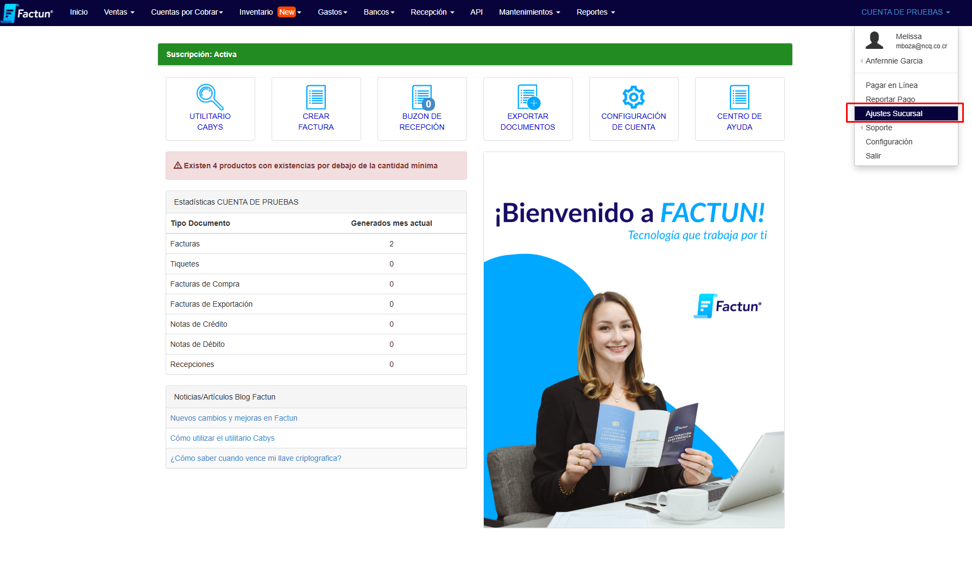Click the 'Notas de Crédito' row label
Viewport: 972px width, 564px height.
pos(199,324)
